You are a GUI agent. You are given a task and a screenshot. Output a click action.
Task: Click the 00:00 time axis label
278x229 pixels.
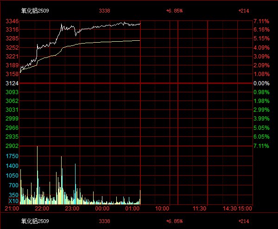[102, 209]
